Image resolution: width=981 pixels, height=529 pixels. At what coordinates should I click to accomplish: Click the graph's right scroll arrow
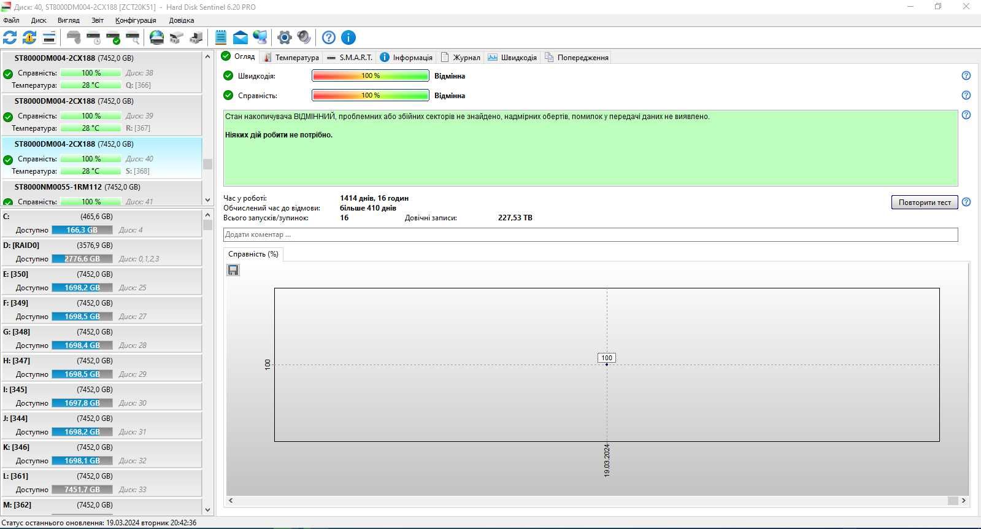click(963, 500)
